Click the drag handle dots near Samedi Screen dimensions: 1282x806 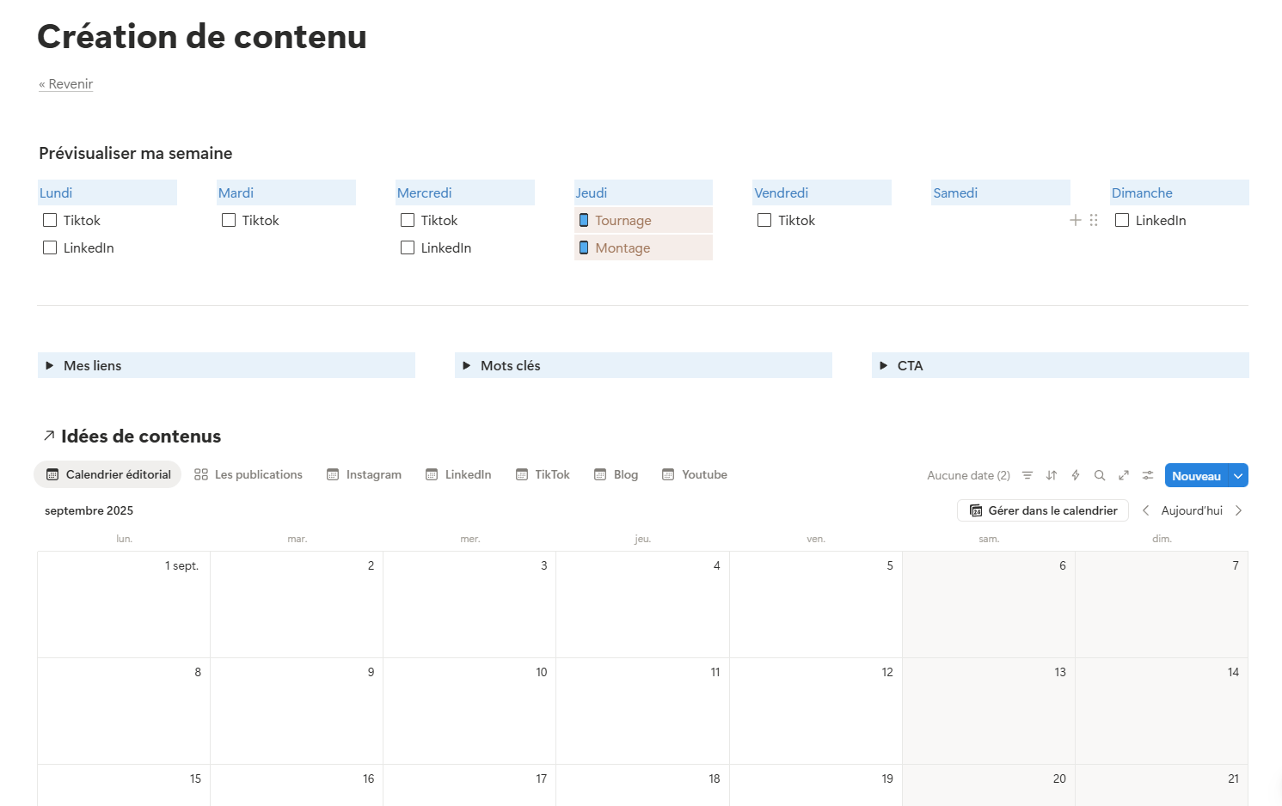(x=1094, y=221)
